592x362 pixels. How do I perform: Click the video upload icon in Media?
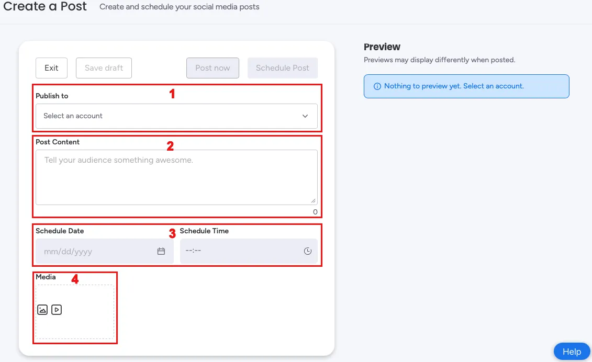pos(56,310)
